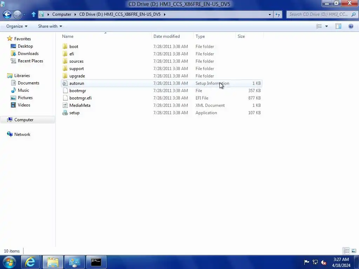Select Libraries in navigation pane
The image size is (359, 269).
pyautogui.click(x=22, y=76)
